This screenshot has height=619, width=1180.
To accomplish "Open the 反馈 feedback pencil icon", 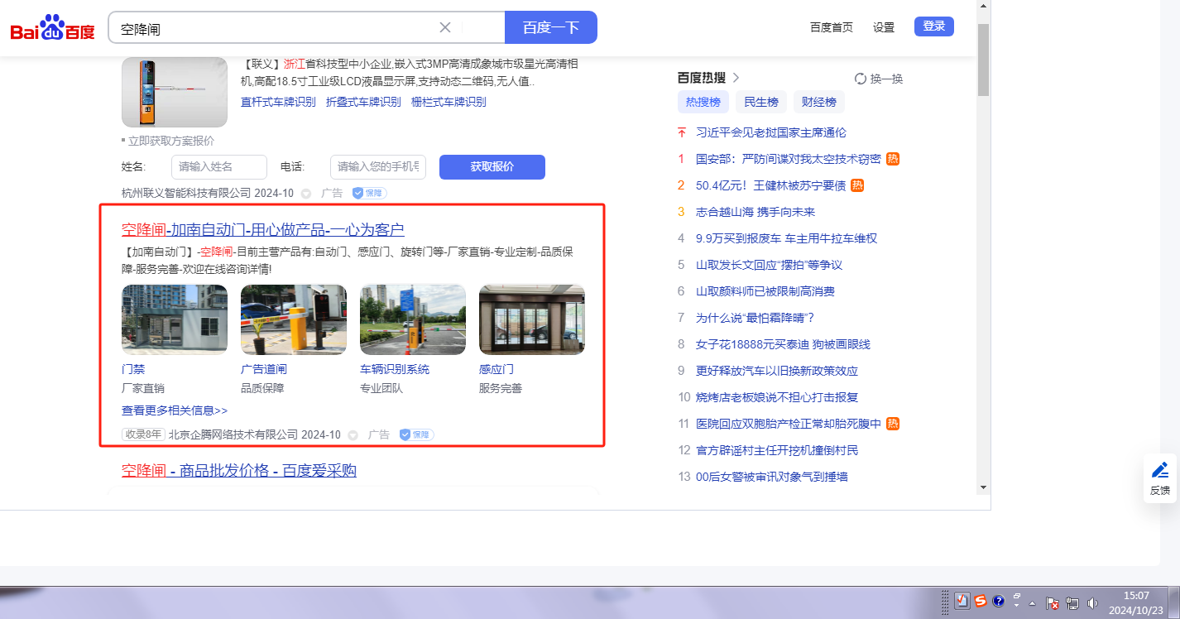I will (1160, 470).
